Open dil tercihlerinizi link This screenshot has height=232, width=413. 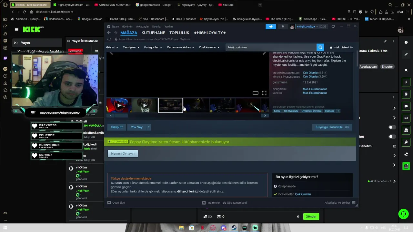pyautogui.click(x=188, y=191)
